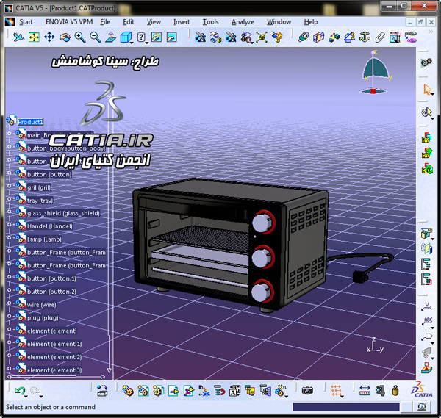Open the View Mode dropdown arrow

147,43
